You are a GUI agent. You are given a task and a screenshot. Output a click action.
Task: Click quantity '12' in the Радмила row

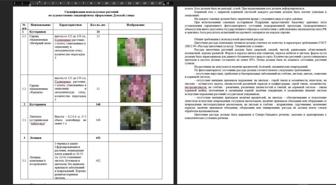pyautogui.click(x=98, y=89)
